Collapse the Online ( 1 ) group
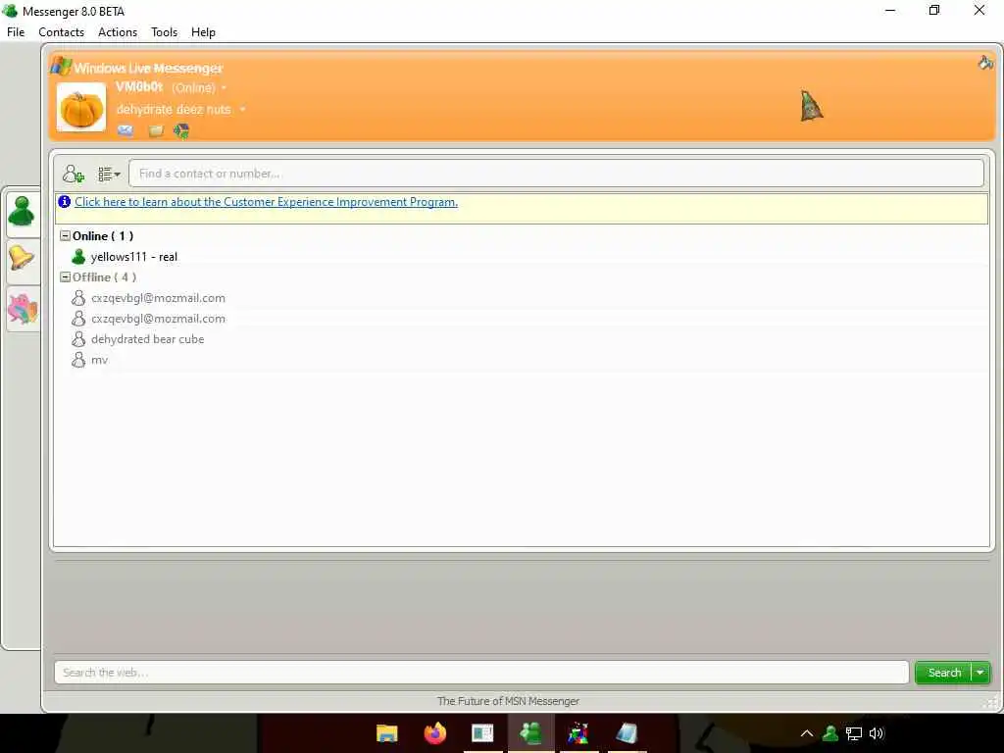Screen dimensions: 1004x753 [65, 235]
